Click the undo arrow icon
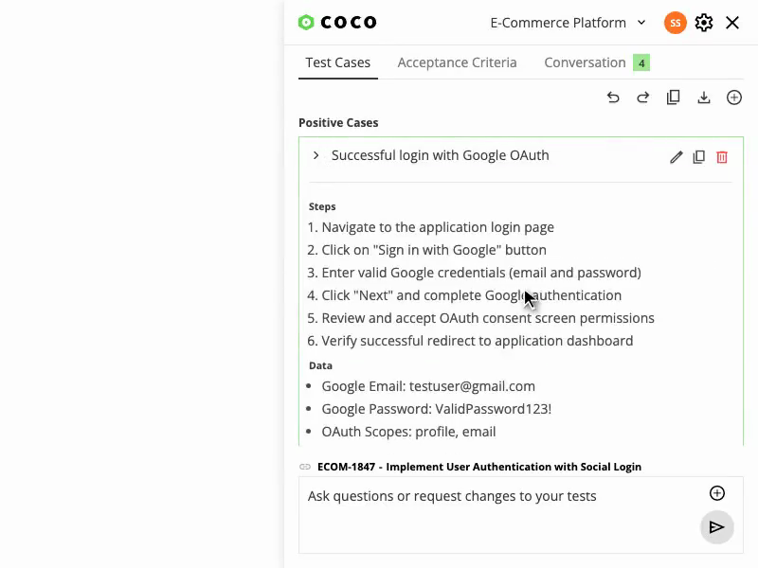 click(613, 98)
